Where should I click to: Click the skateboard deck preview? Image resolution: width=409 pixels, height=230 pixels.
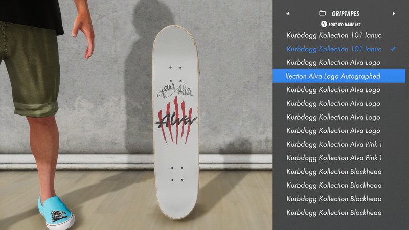176,122
